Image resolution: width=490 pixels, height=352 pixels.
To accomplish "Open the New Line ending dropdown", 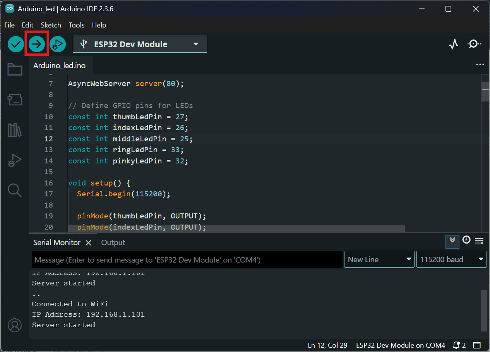I will (379, 259).
